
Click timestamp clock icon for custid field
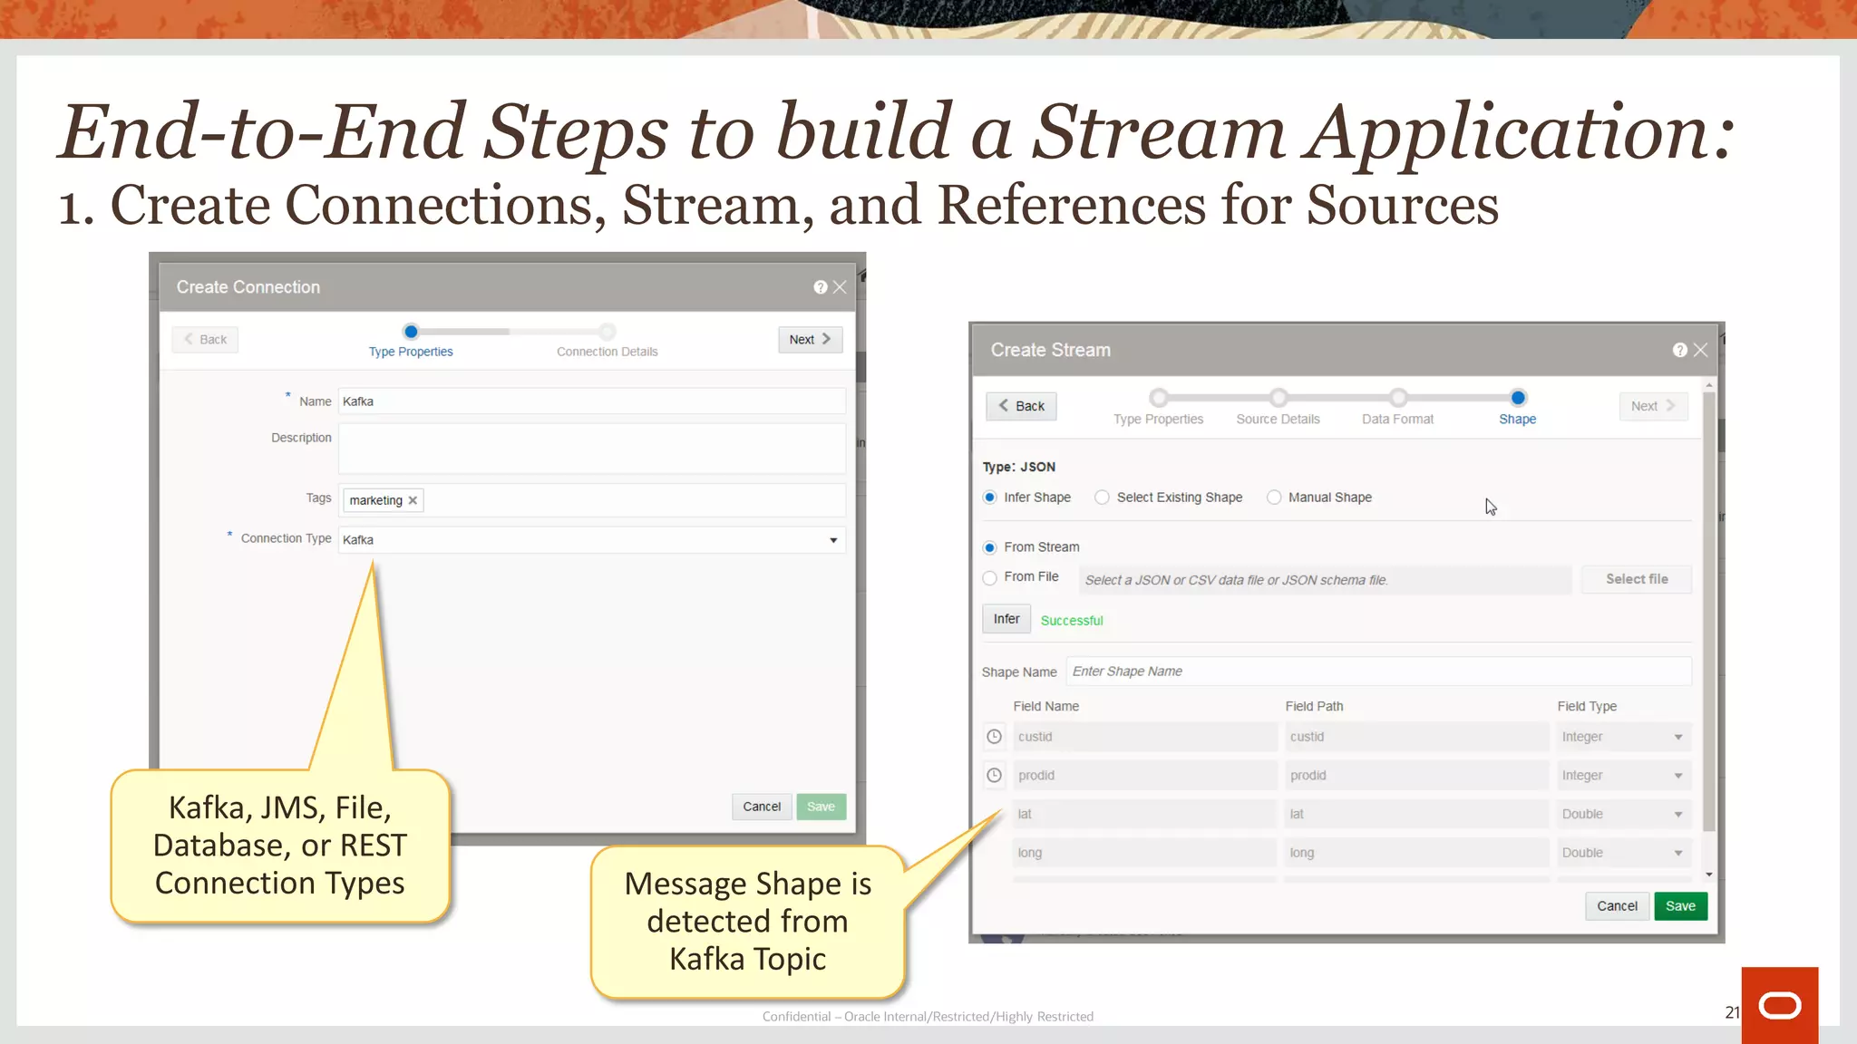994,737
